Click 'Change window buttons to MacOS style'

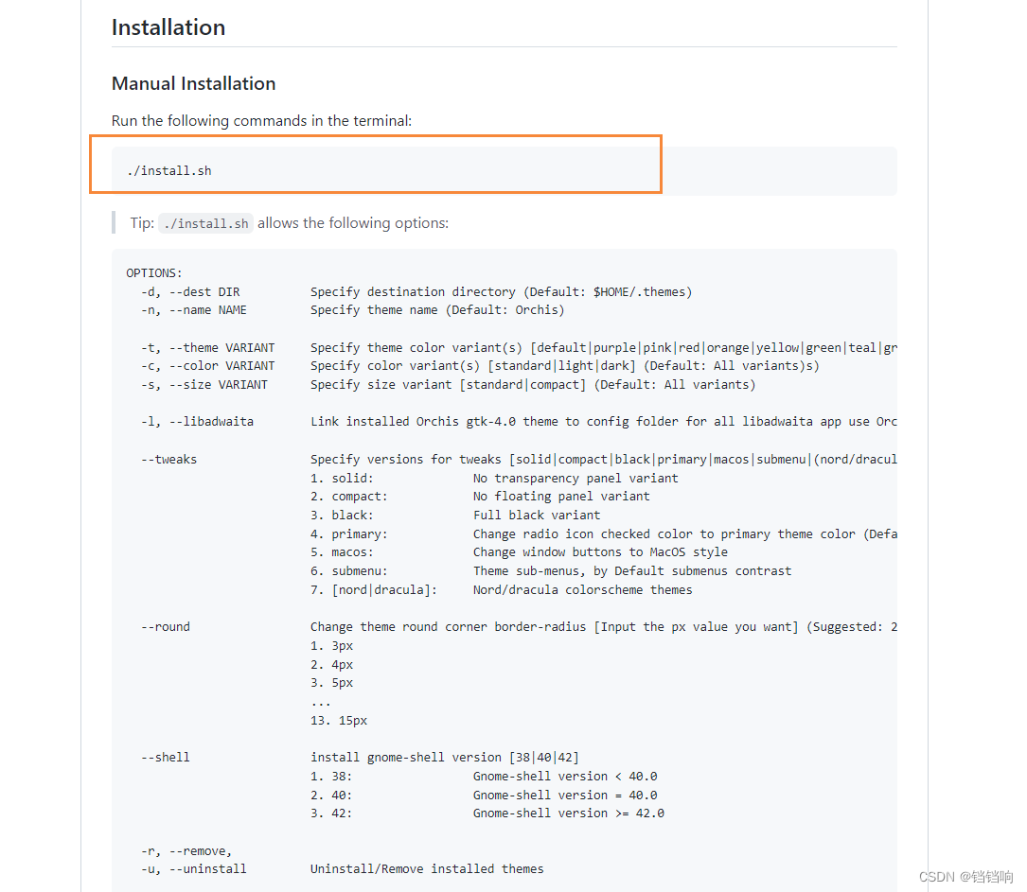pos(601,552)
